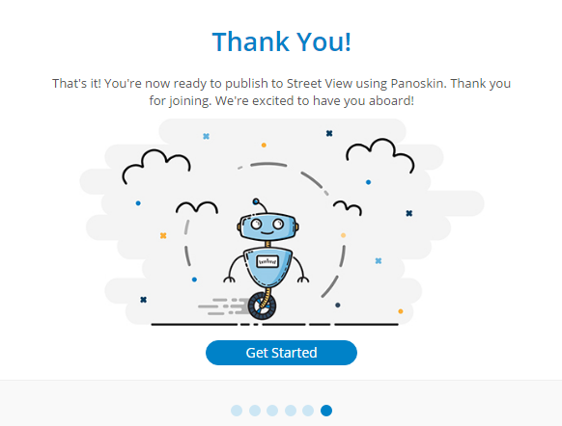
Task: Click the large outlined cloud on the right
Action: point(380,156)
